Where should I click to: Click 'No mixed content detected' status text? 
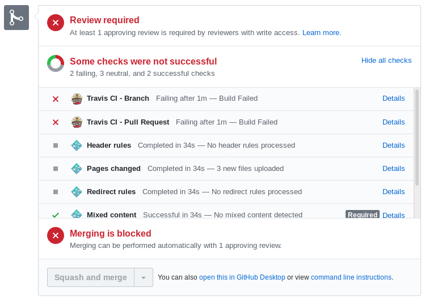pos(258,215)
